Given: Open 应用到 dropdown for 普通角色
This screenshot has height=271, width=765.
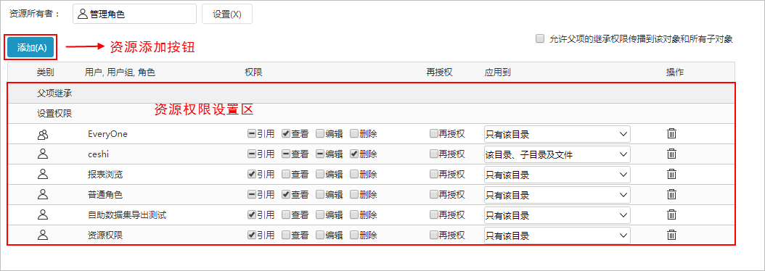Looking at the screenshot, I should [557, 194].
